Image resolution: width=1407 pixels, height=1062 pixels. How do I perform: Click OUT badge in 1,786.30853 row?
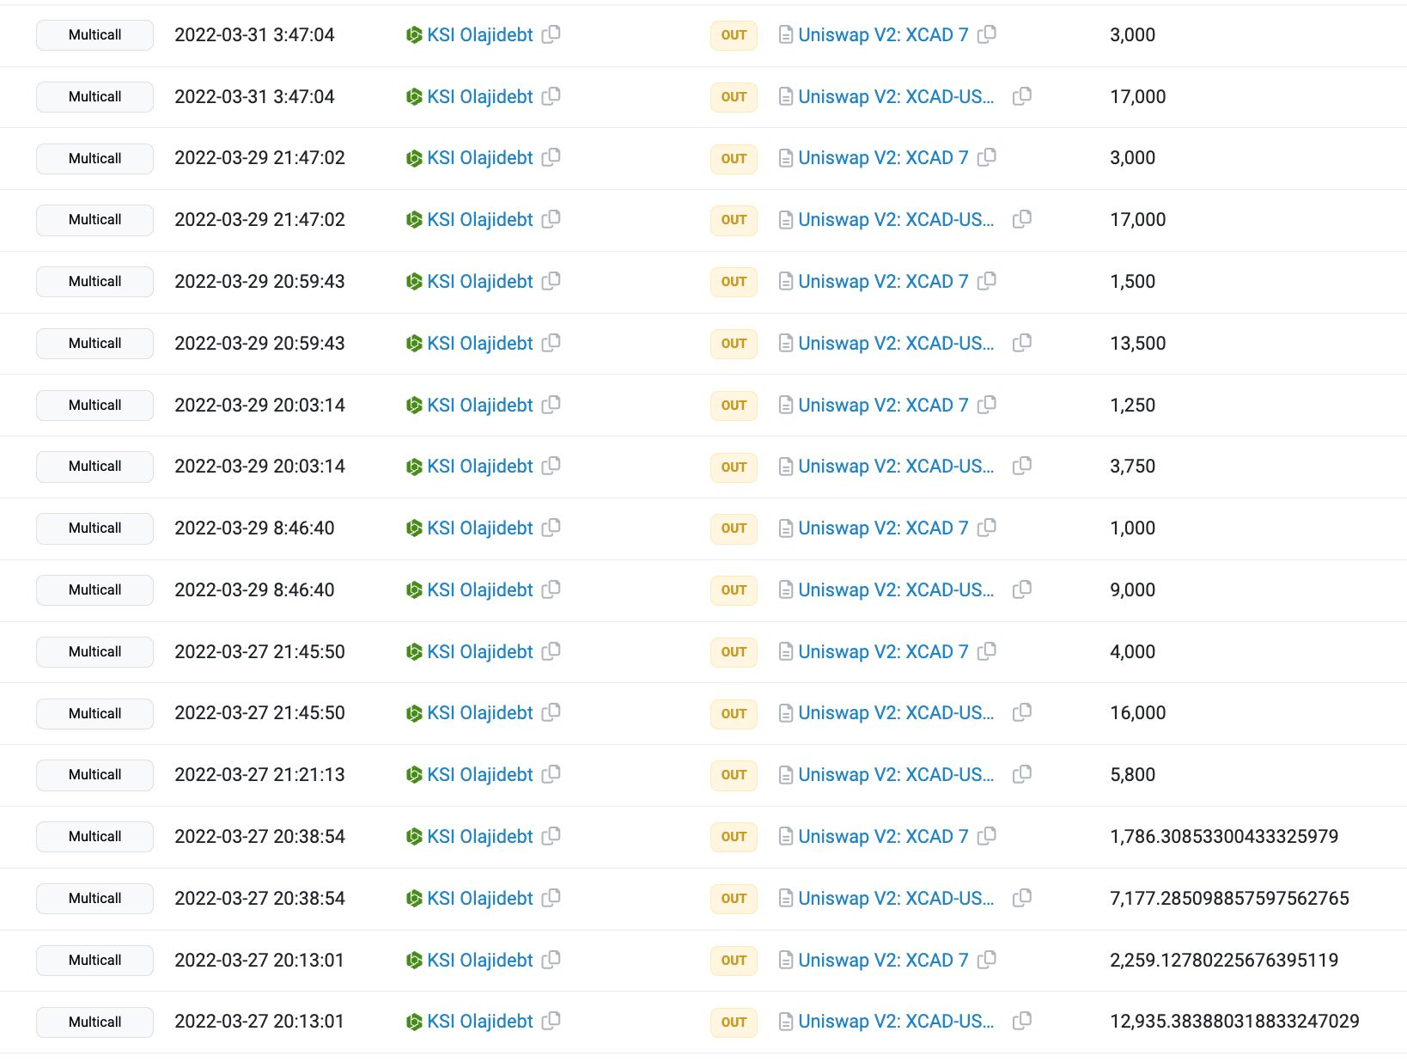734,837
